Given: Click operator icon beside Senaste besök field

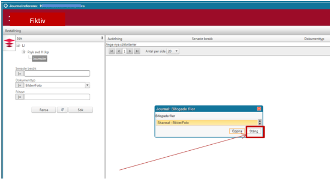Looking at the screenshot, I should [19, 74].
